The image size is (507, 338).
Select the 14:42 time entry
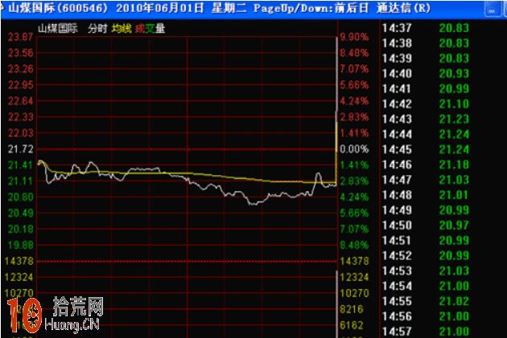(397, 104)
